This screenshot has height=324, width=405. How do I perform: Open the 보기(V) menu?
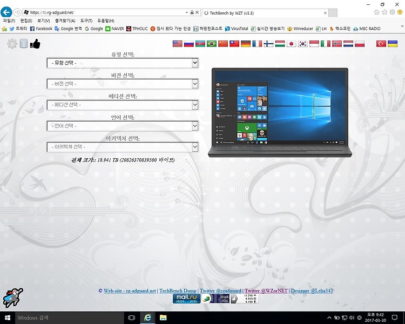43,21
